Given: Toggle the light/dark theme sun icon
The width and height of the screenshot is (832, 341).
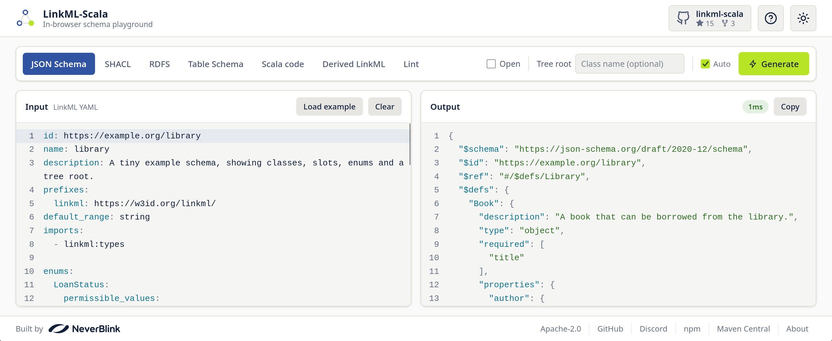Looking at the screenshot, I should click(803, 18).
